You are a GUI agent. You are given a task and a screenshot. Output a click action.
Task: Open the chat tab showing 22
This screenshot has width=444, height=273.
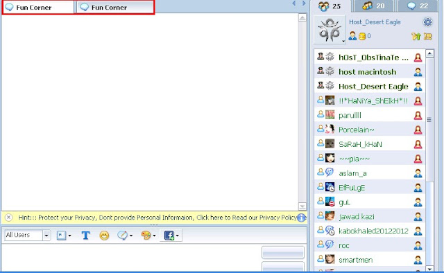coord(418,6)
